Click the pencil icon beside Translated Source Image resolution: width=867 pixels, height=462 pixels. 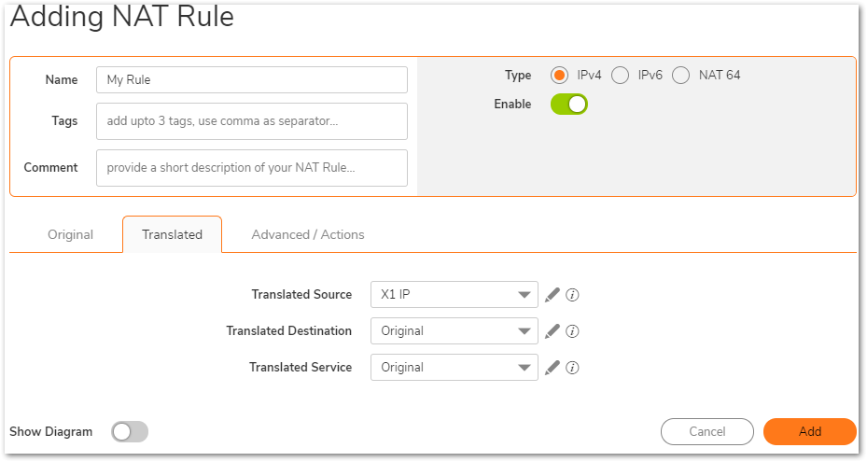[x=552, y=295]
